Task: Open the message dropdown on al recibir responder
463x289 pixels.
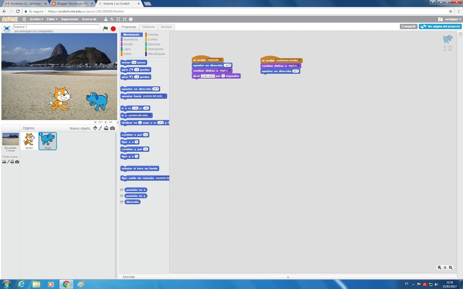Action: [x=221, y=60]
